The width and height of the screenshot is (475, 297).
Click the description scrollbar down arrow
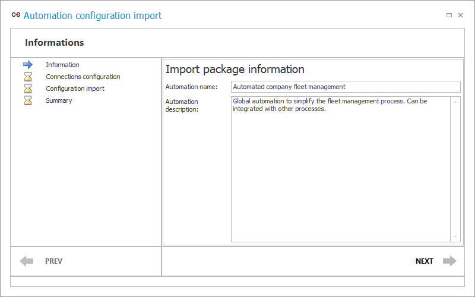pyautogui.click(x=455, y=236)
